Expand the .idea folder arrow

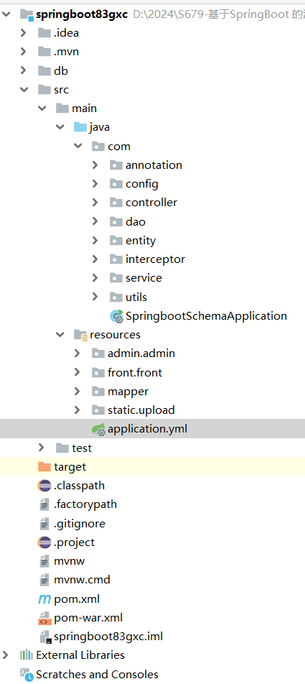tap(23, 33)
